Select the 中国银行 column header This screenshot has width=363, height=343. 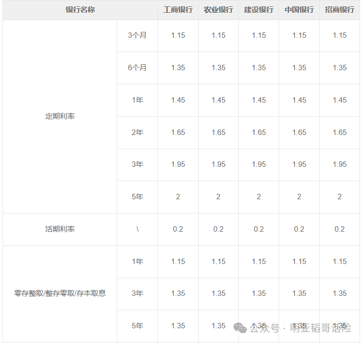299,10
